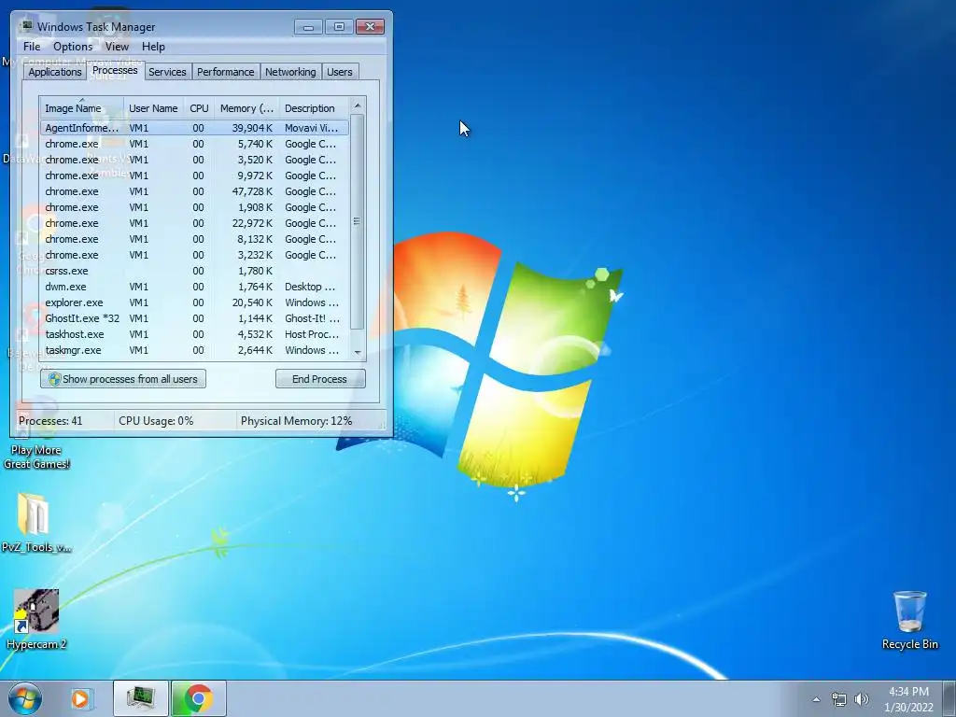The width and height of the screenshot is (956, 717).
Task: Click the Physical Memory: 12% status text
Action: tap(296, 421)
